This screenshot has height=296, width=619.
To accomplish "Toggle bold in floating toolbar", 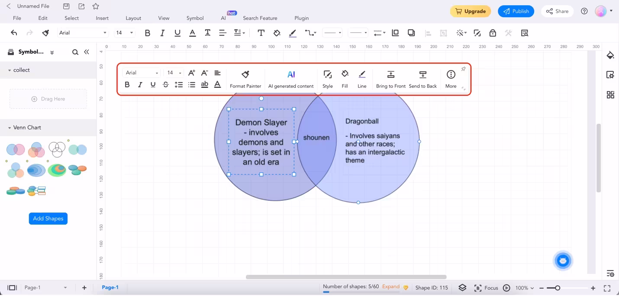I will click(x=127, y=85).
